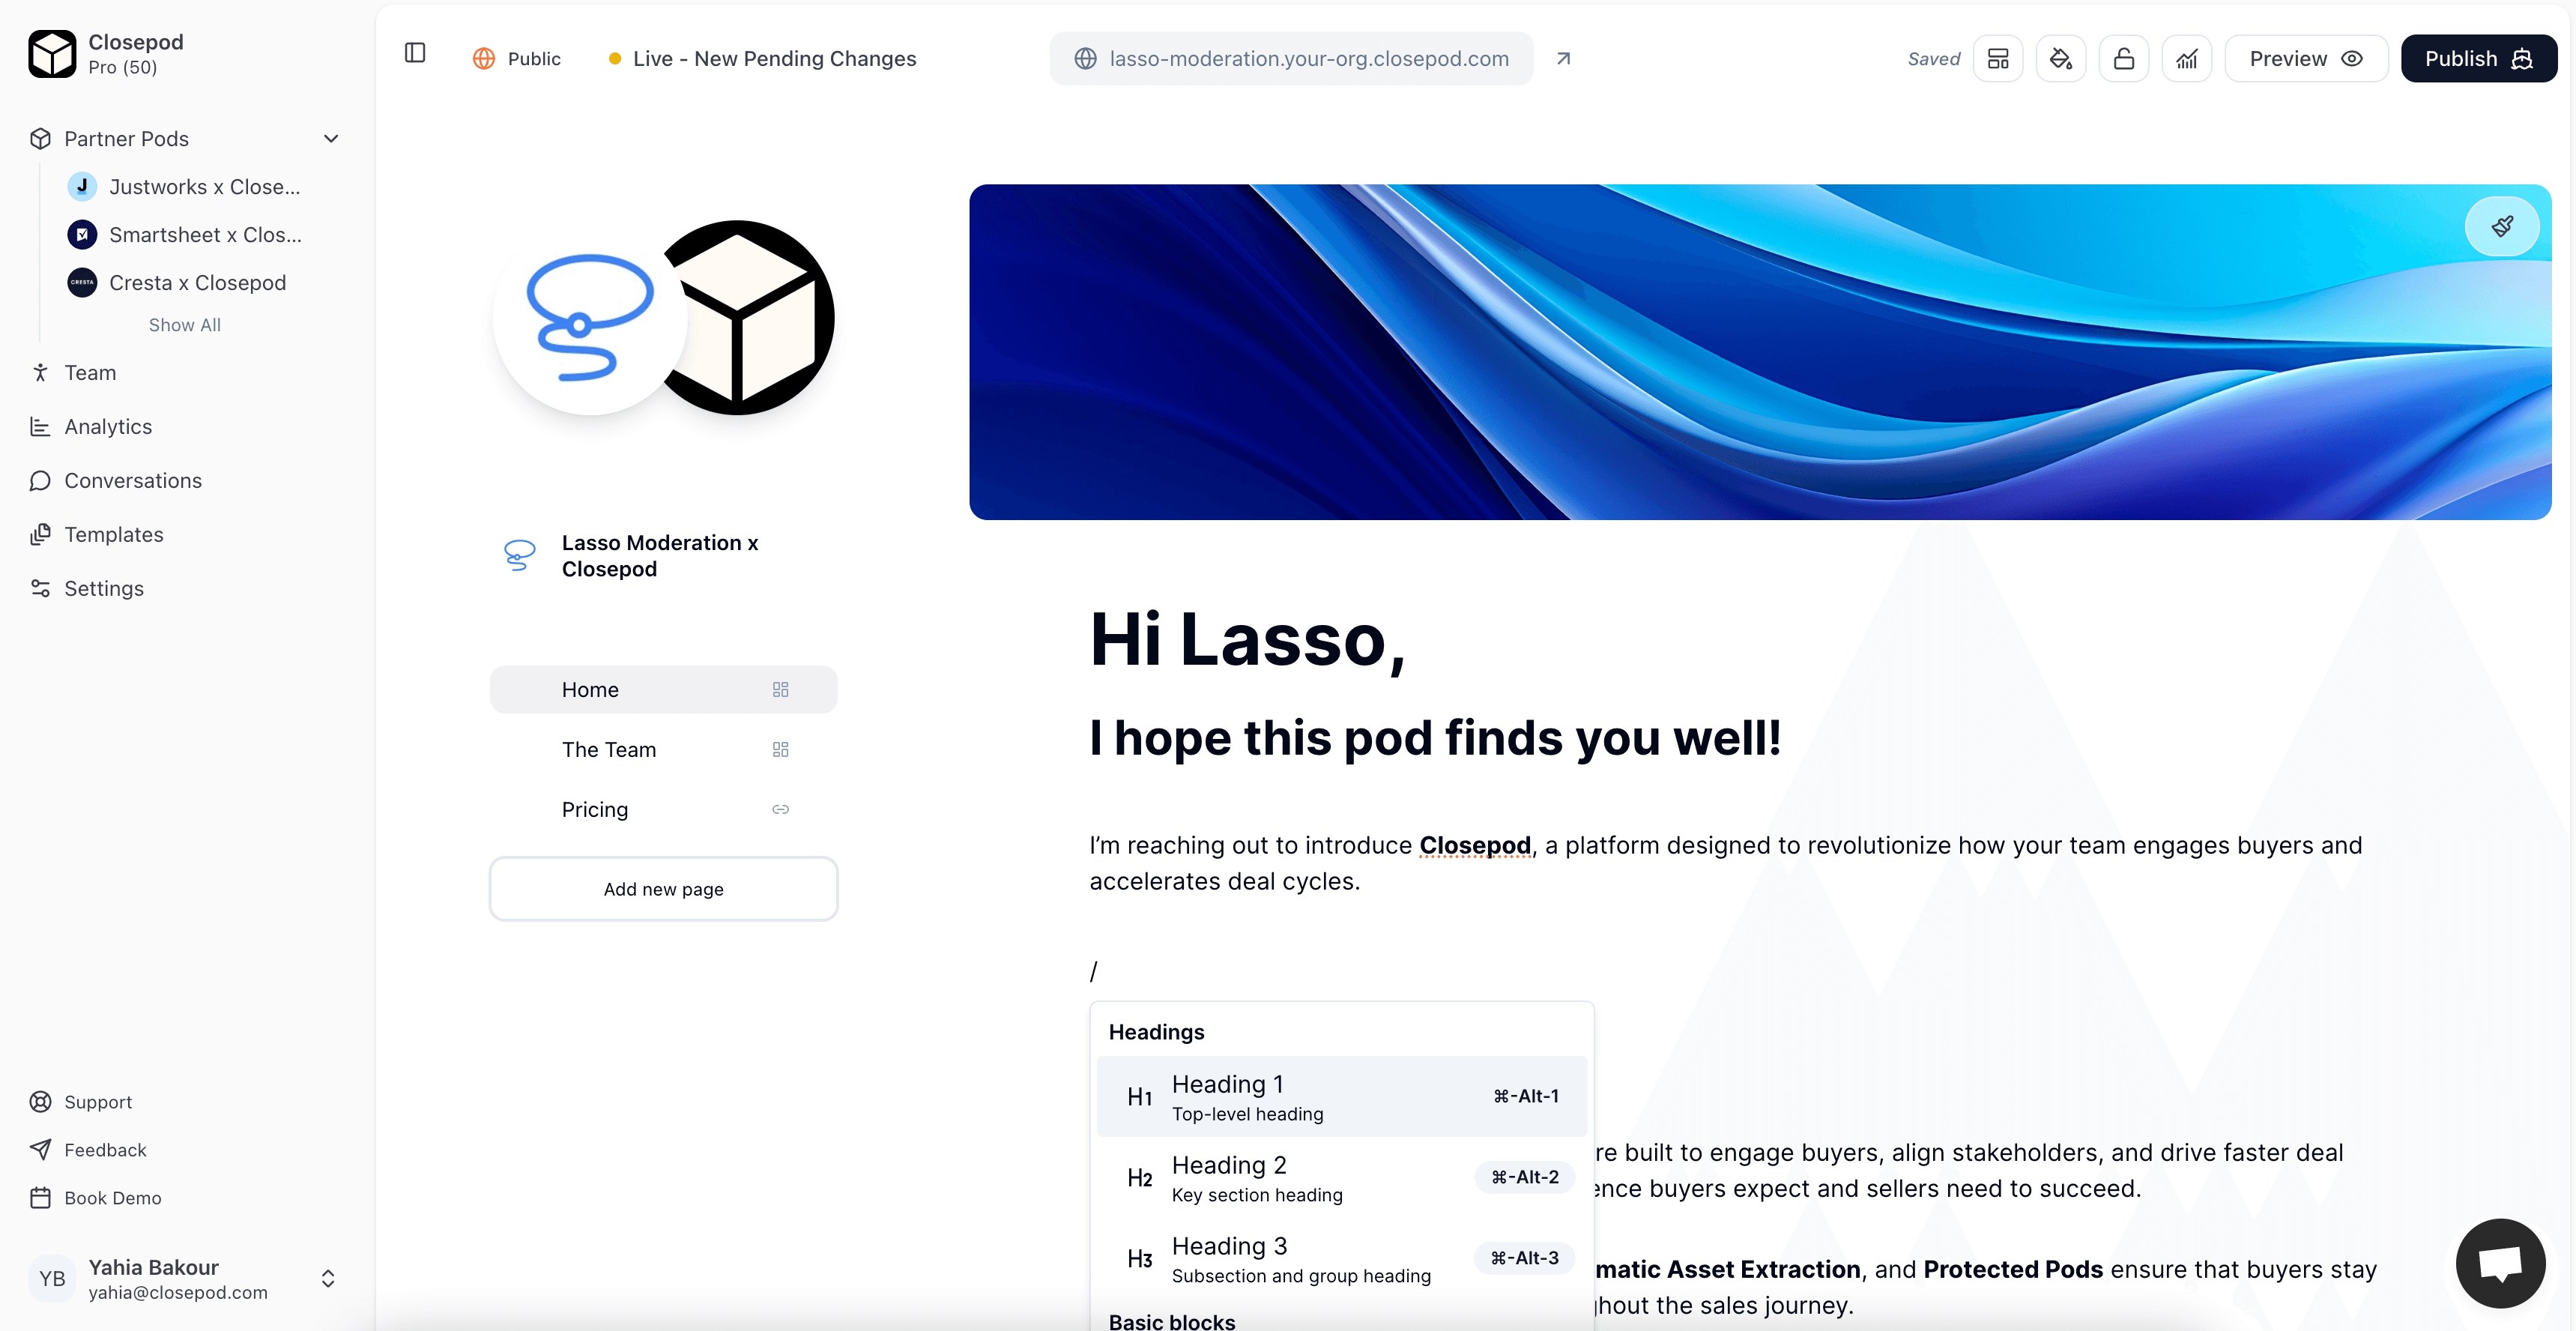Viewport: 2576px width, 1331px height.
Task: Open the layout sections icon in toolbar
Action: click(1997, 59)
